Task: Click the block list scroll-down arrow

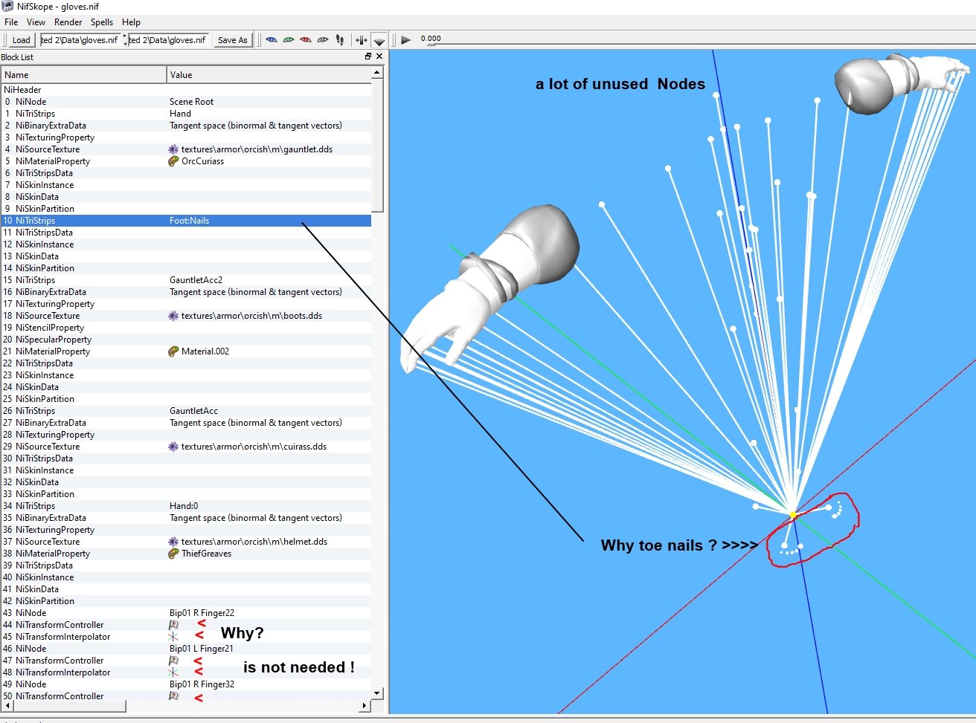Action: click(x=377, y=693)
